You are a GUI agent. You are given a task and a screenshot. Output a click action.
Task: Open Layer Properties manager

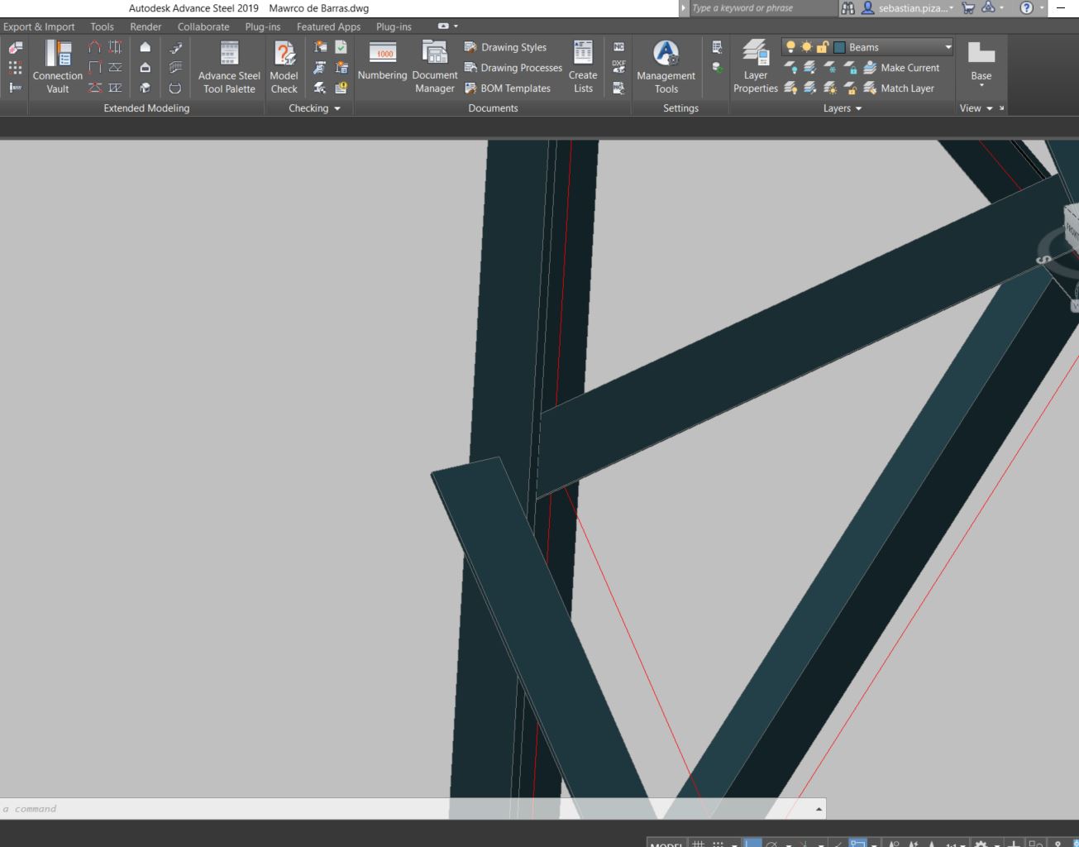pos(754,66)
